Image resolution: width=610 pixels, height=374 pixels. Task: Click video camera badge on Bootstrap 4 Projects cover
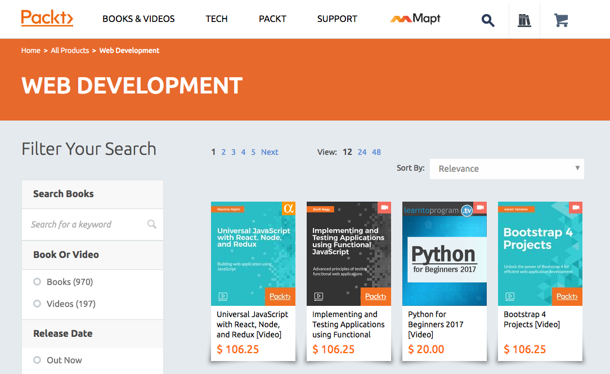576,207
